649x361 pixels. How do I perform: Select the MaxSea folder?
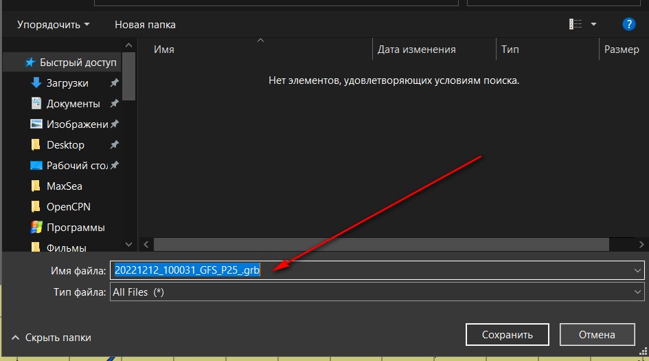[x=64, y=186]
